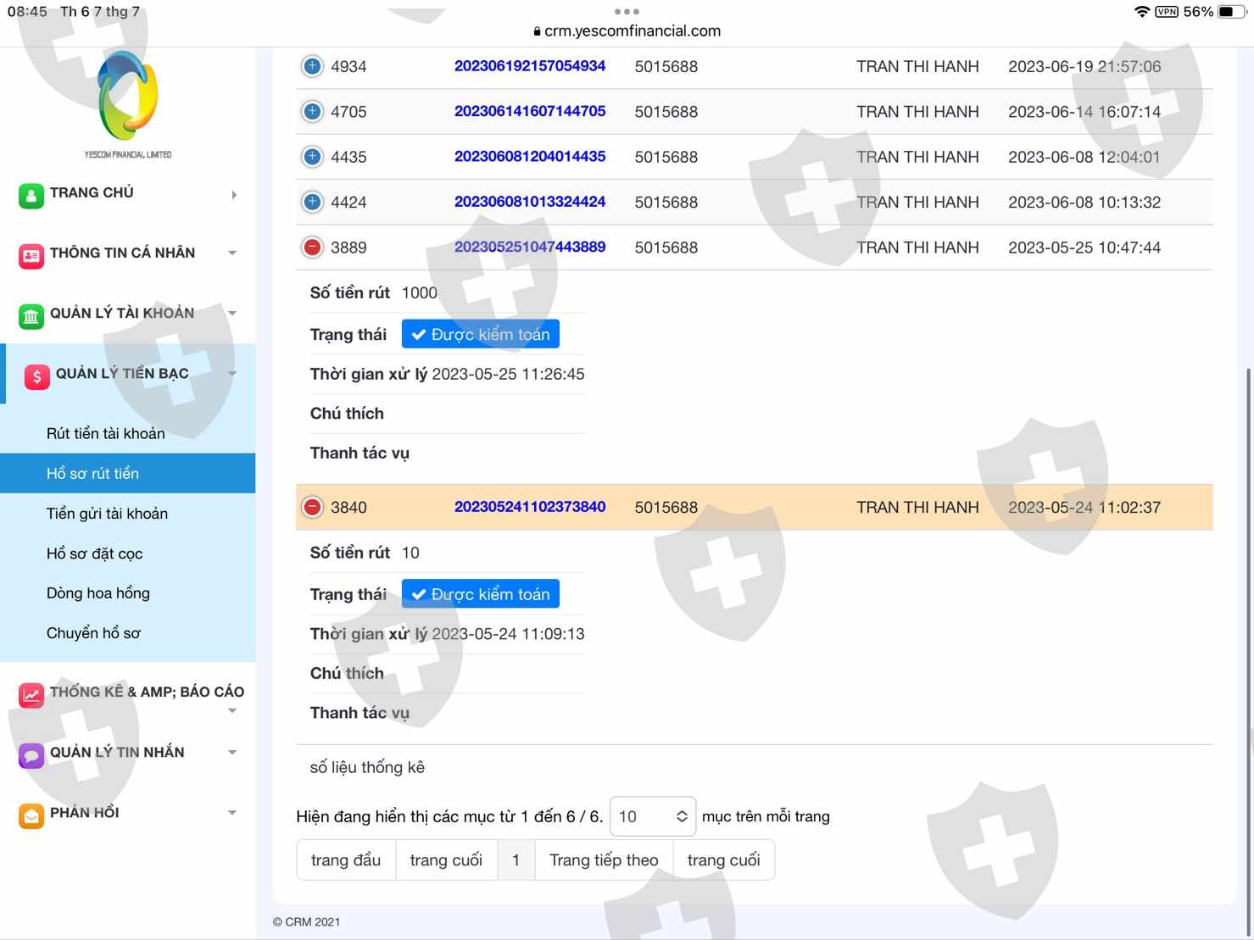Open Rút tiền tài khoản menu item
This screenshot has height=940, width=1254.
106,433
